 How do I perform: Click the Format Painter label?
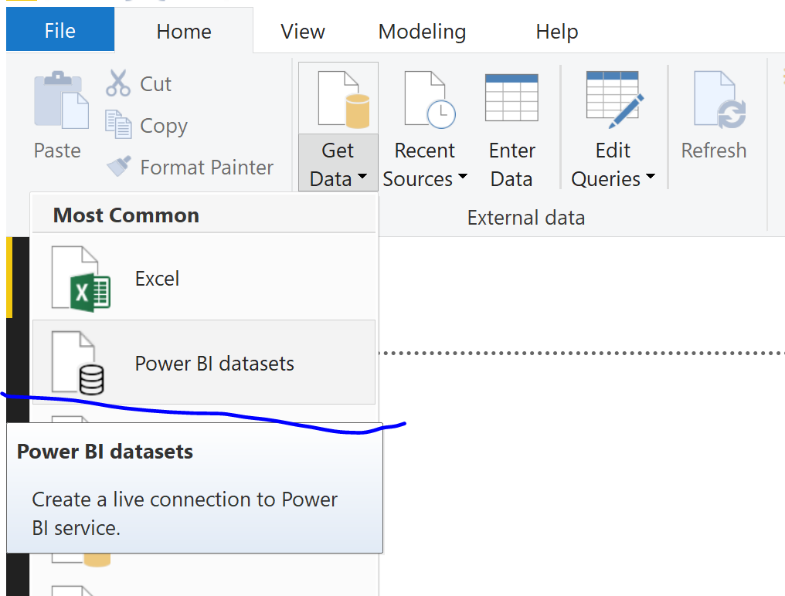pos(207,167)
